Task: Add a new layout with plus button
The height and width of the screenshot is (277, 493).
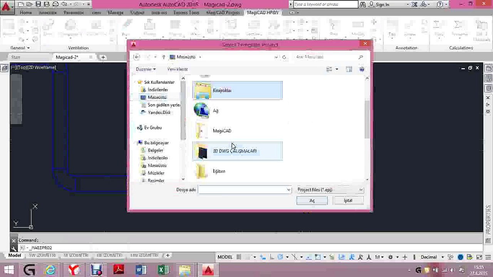Action: tap(168, 255)
